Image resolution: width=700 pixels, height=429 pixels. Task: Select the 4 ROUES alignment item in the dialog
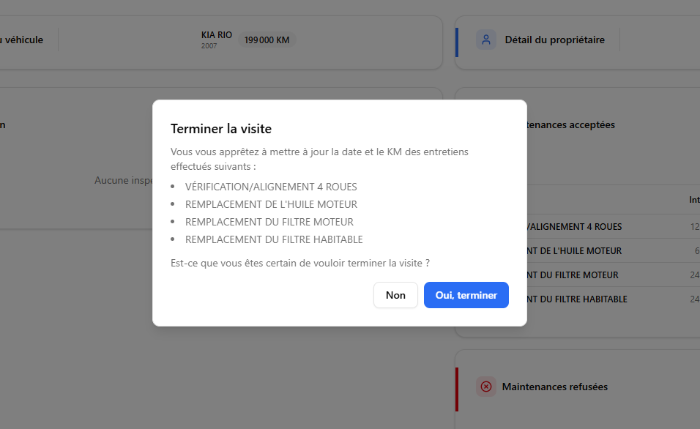271,187
